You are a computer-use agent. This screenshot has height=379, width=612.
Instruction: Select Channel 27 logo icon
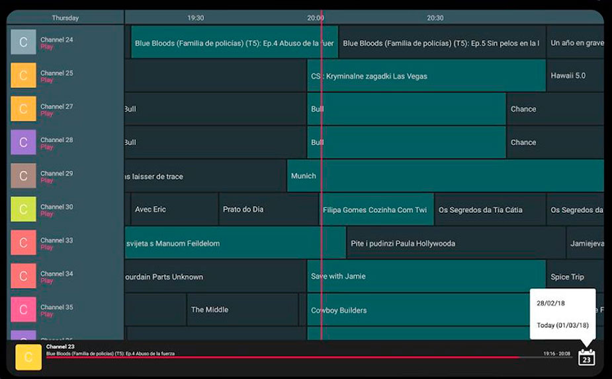click(23, 109)
